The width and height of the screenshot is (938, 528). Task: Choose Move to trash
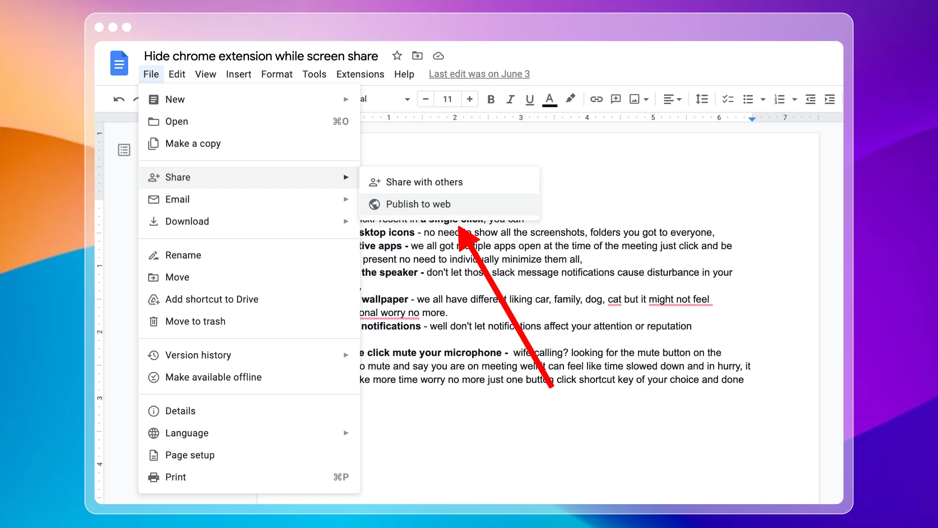(249, 321)
